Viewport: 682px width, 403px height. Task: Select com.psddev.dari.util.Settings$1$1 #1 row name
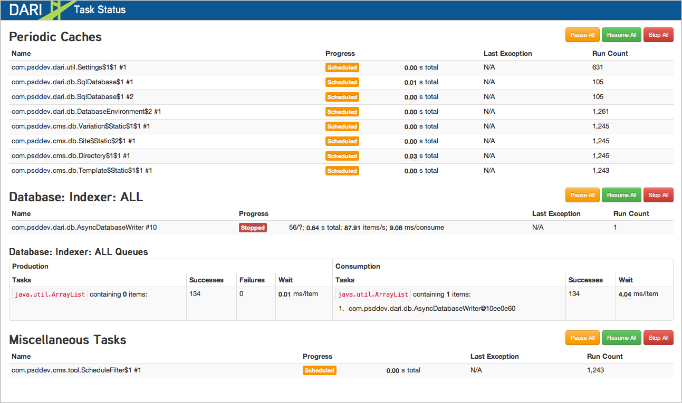(69, 67)
